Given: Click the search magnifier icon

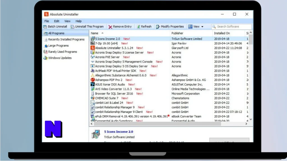Looking at the screenshot, I should [214, 27].
